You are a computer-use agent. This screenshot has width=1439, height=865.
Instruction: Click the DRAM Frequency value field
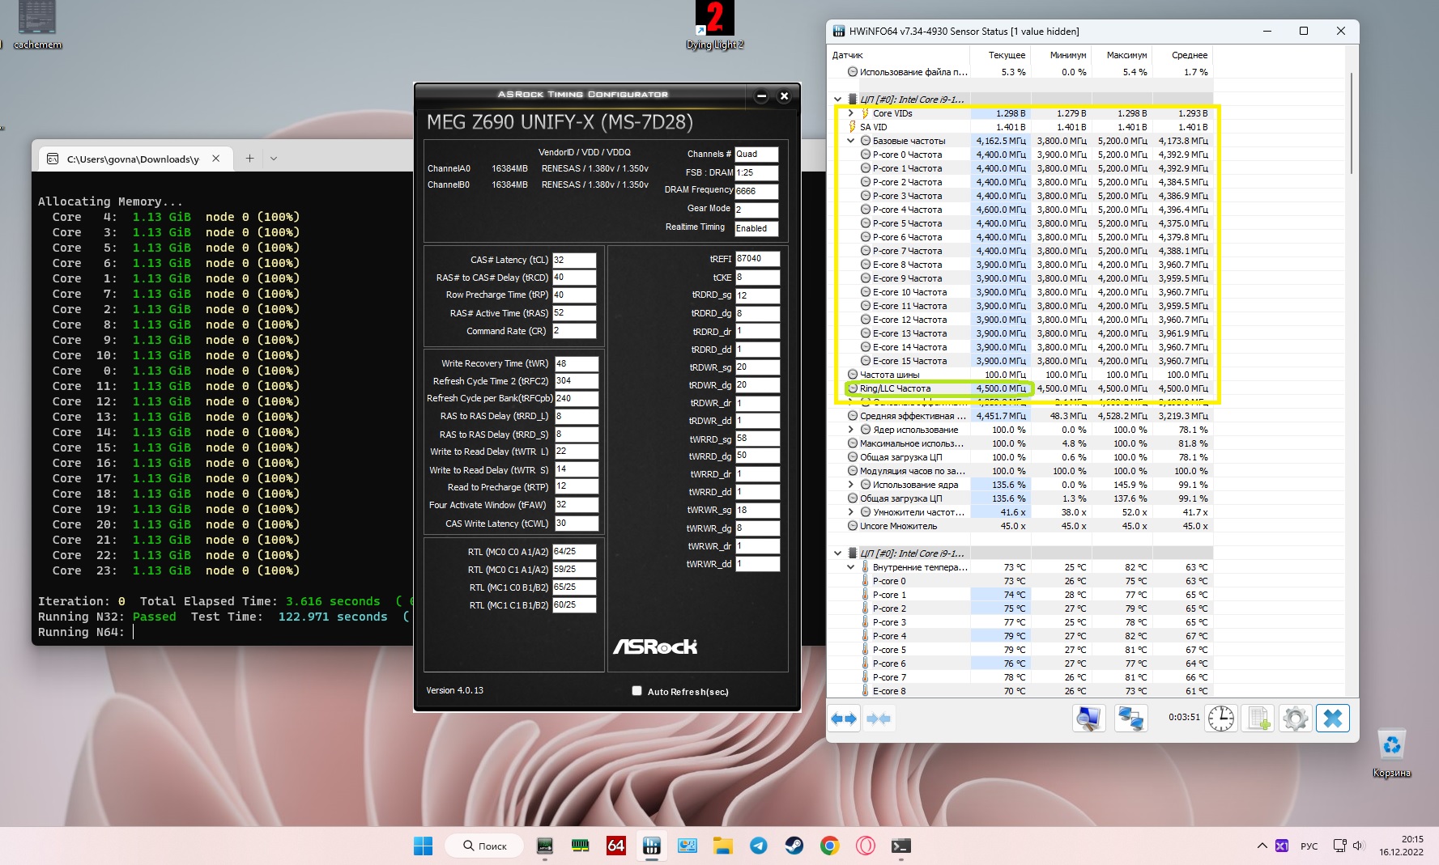click(x=756, y=191)
